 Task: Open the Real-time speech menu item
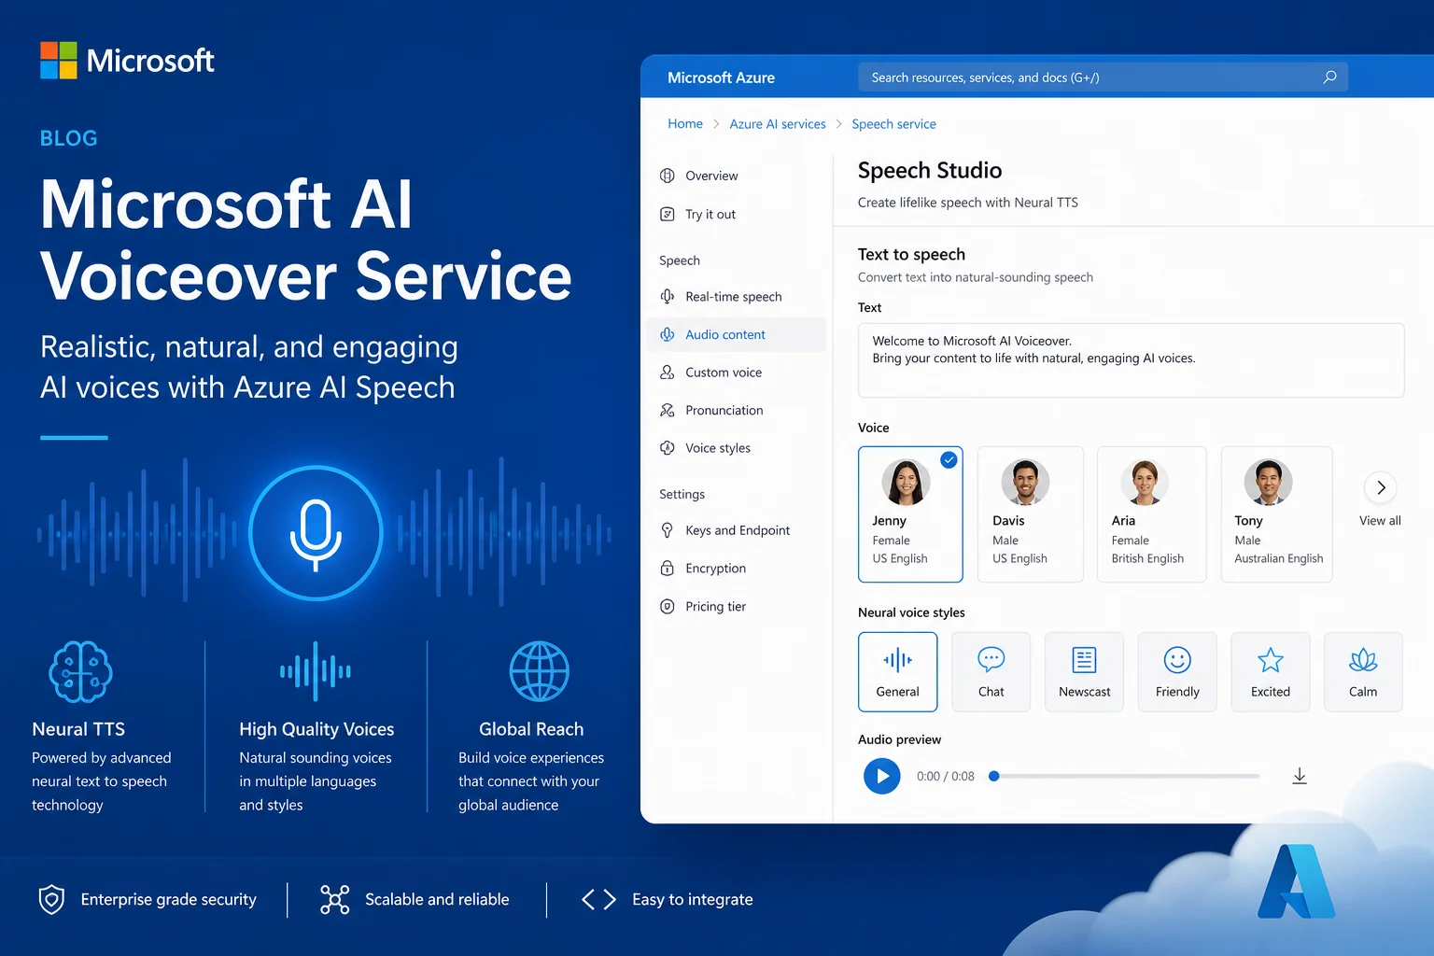coord(736,297)
